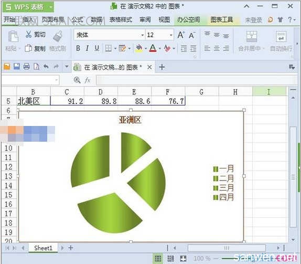The image size is (301, 264).
Task: Click the fill color paint bucket
Action: coord(139,48)
